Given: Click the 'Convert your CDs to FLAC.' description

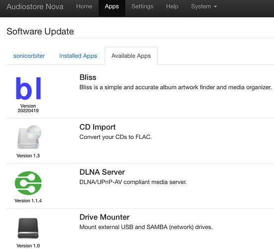Looking at the screenshot, I should point(116,137).
